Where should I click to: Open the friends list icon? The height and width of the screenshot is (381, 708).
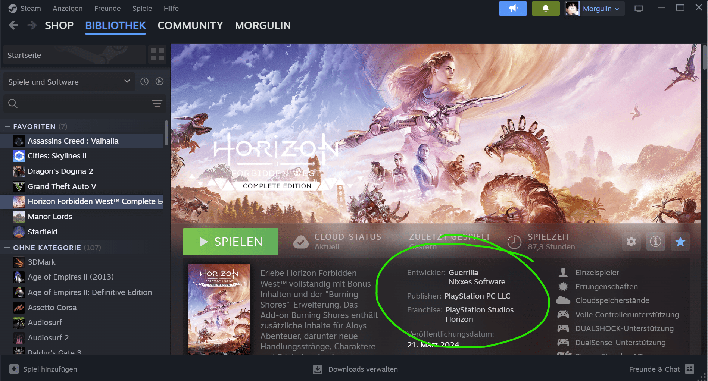point(689,369)
